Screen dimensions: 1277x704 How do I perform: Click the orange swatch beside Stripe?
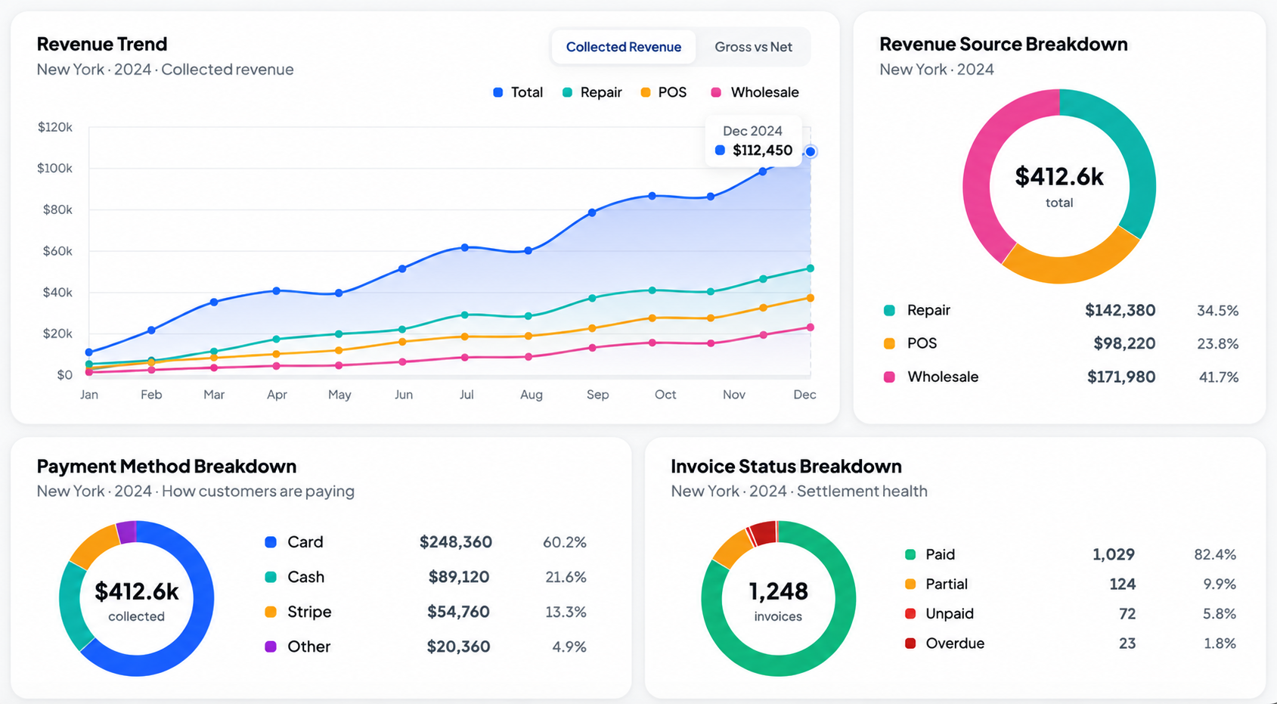pyautogui.click(x=271, y=612)
